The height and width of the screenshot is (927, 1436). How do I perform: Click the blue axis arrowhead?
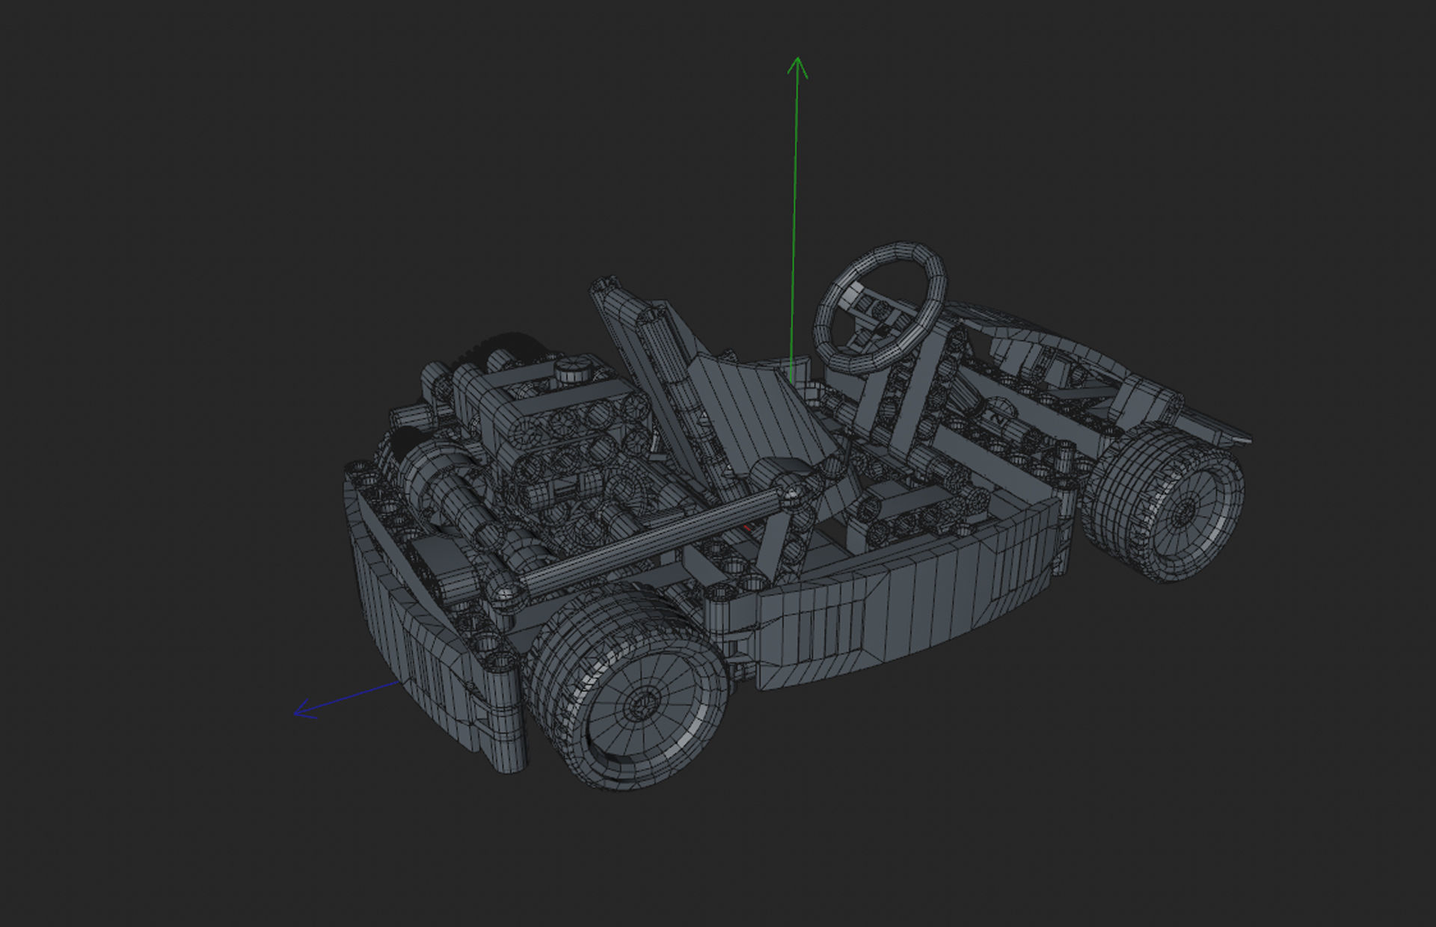tap(305, 709)
